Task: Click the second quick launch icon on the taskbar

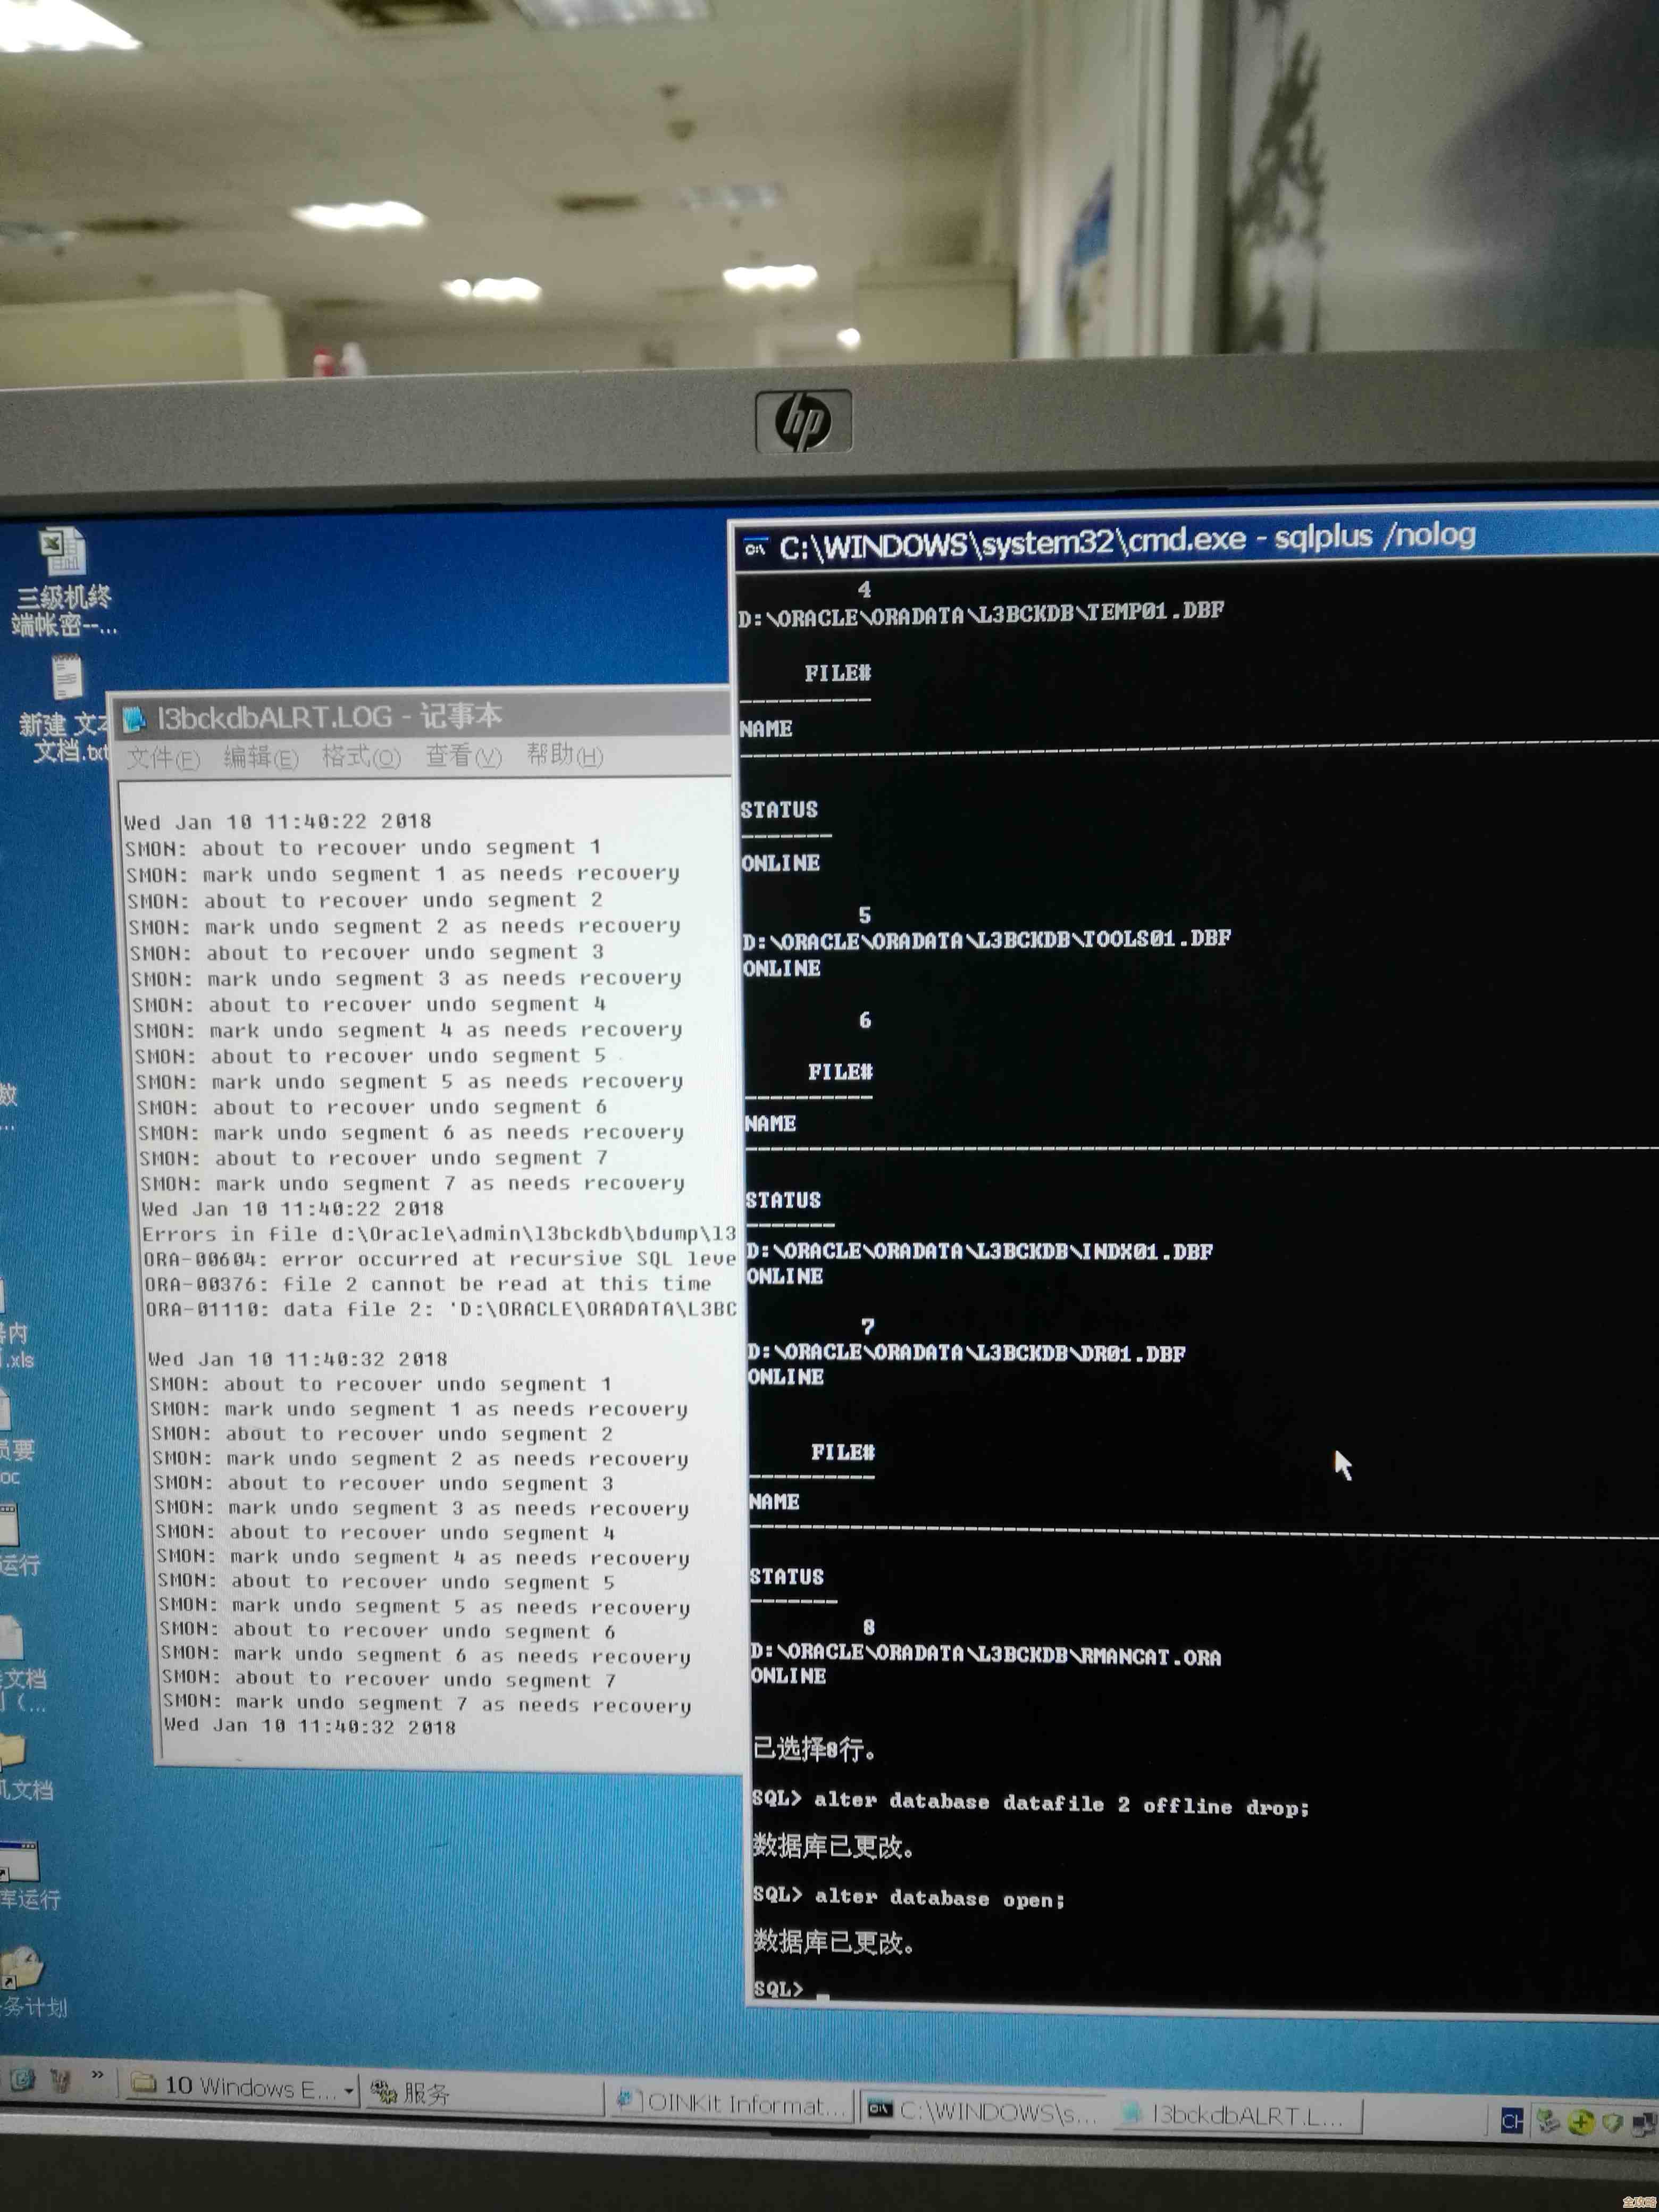Action: (x=60, y=2081)
